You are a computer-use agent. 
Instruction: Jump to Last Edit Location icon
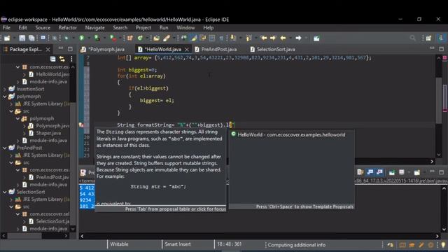(264, 38)
